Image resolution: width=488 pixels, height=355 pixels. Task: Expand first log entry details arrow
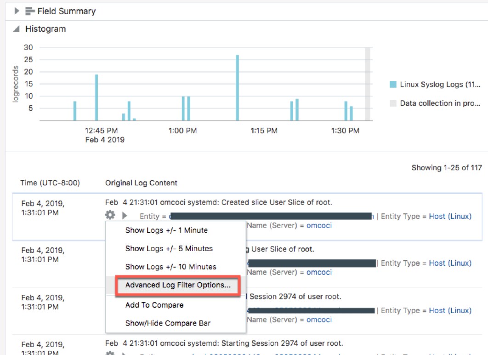(125, 215)
